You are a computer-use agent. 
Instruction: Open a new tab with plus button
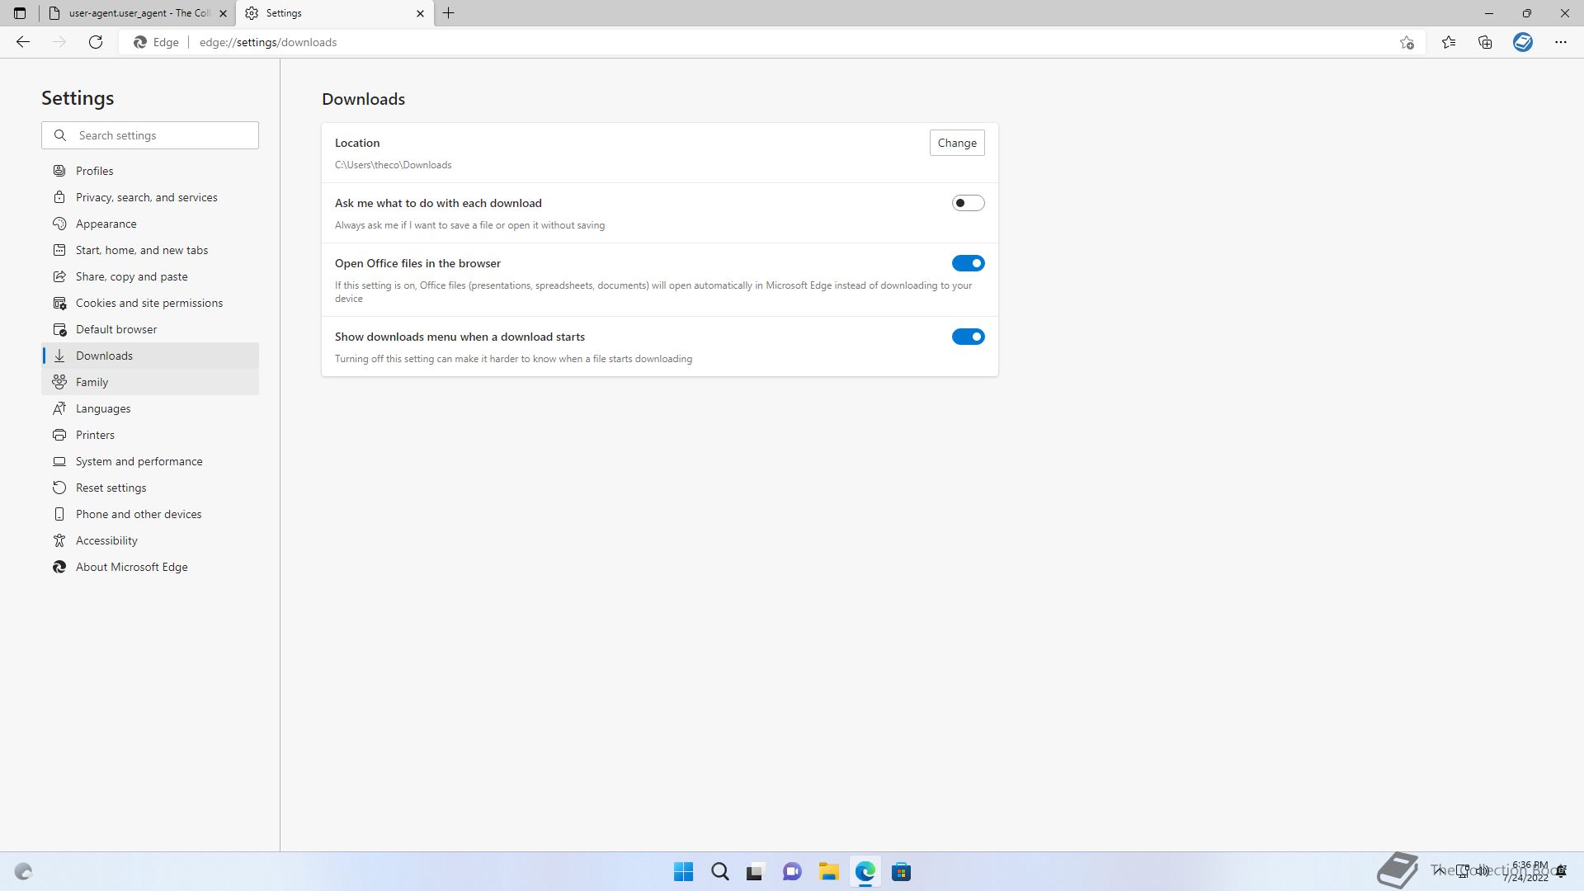[449, 13]
